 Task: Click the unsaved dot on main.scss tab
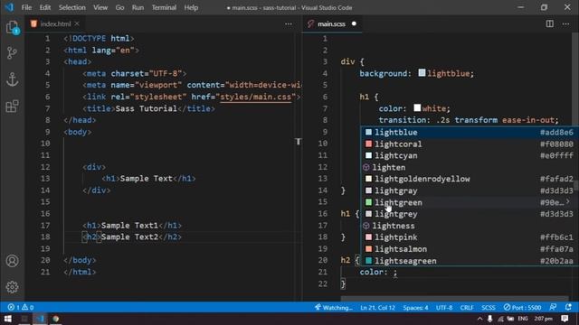pyautogui.click(x=354, y=23)
